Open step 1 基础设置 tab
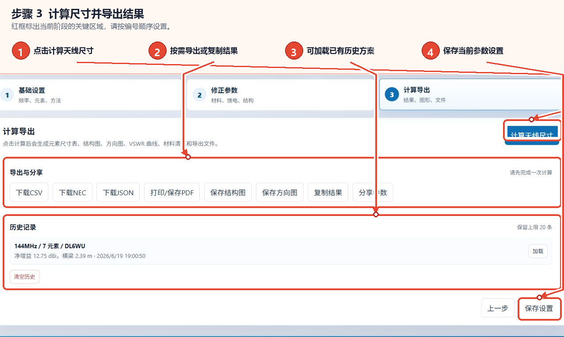The width and height of the screenshot is (564, 337). pyautogui.click(x=90, y=95)
